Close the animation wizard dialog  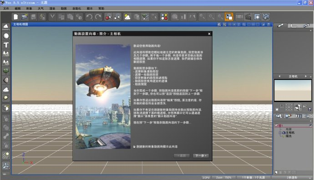[209, 34]
